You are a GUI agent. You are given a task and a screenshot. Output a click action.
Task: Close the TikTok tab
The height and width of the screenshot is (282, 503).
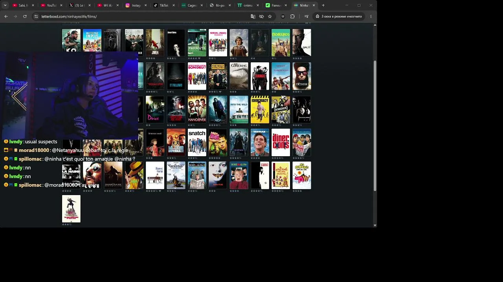coord(174,5)
